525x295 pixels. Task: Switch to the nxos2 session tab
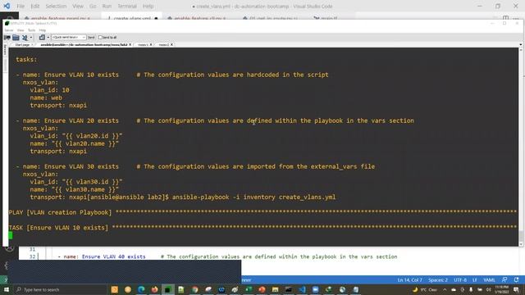tap(163, 44)
